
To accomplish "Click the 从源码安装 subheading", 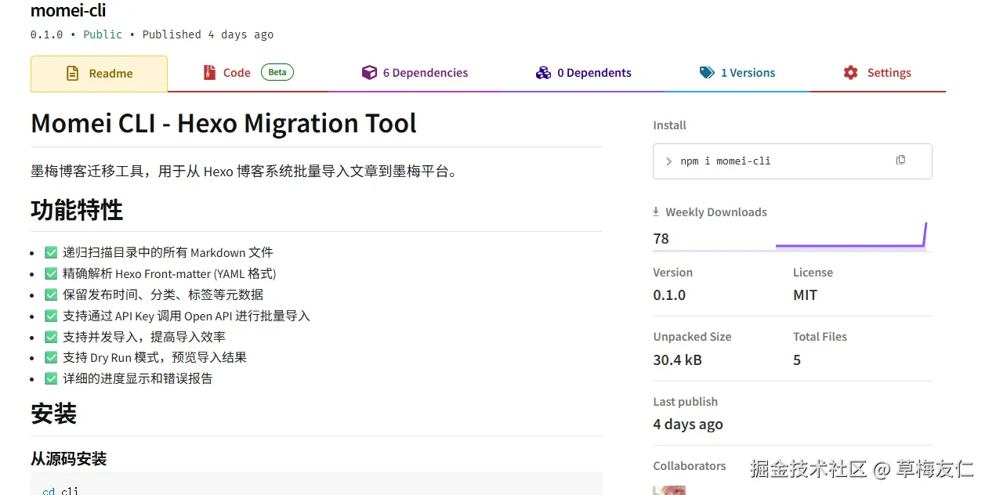I will (x=68, y=459).
